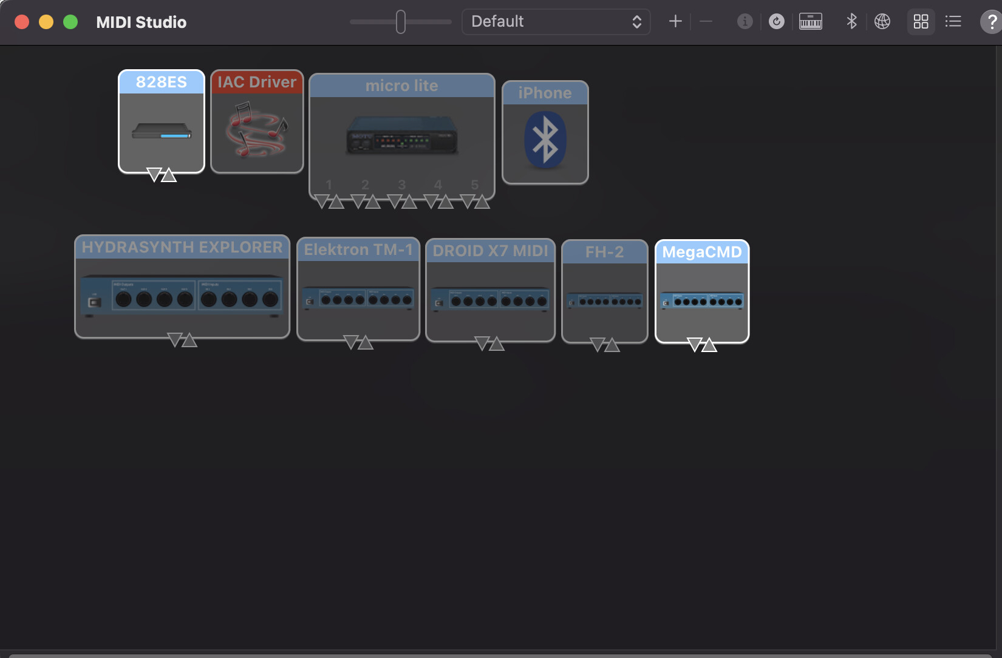1002x658 pixels.
Task: Open MIDI Studio help
Action: coord(991,22)
